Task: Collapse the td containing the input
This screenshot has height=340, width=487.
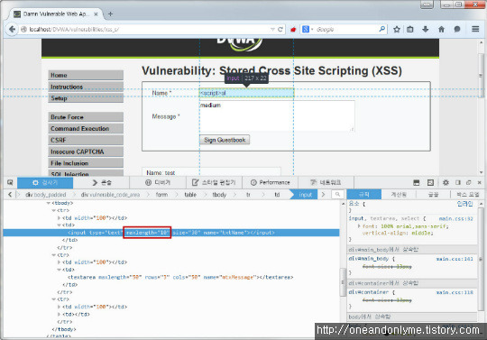Action: tap(59, 225)
